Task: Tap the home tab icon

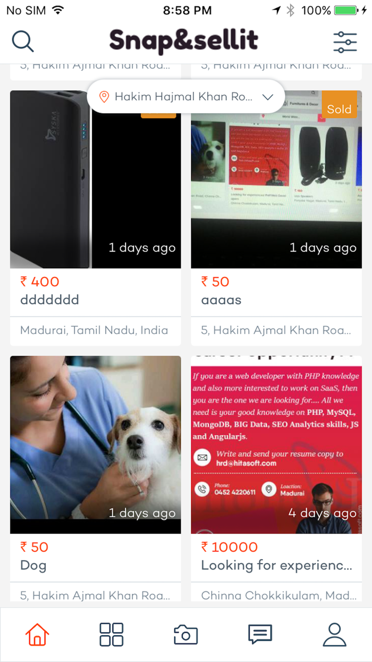Action: pyautogui.click(x=37, y=634)
